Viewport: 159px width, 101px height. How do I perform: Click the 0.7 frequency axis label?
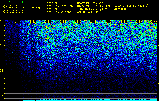pyautogui.click(x=2, y=83)
